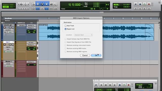The width and height of the screenshot is (162, 91).
Task: Select the Selector tool
Action: [42, 4]
